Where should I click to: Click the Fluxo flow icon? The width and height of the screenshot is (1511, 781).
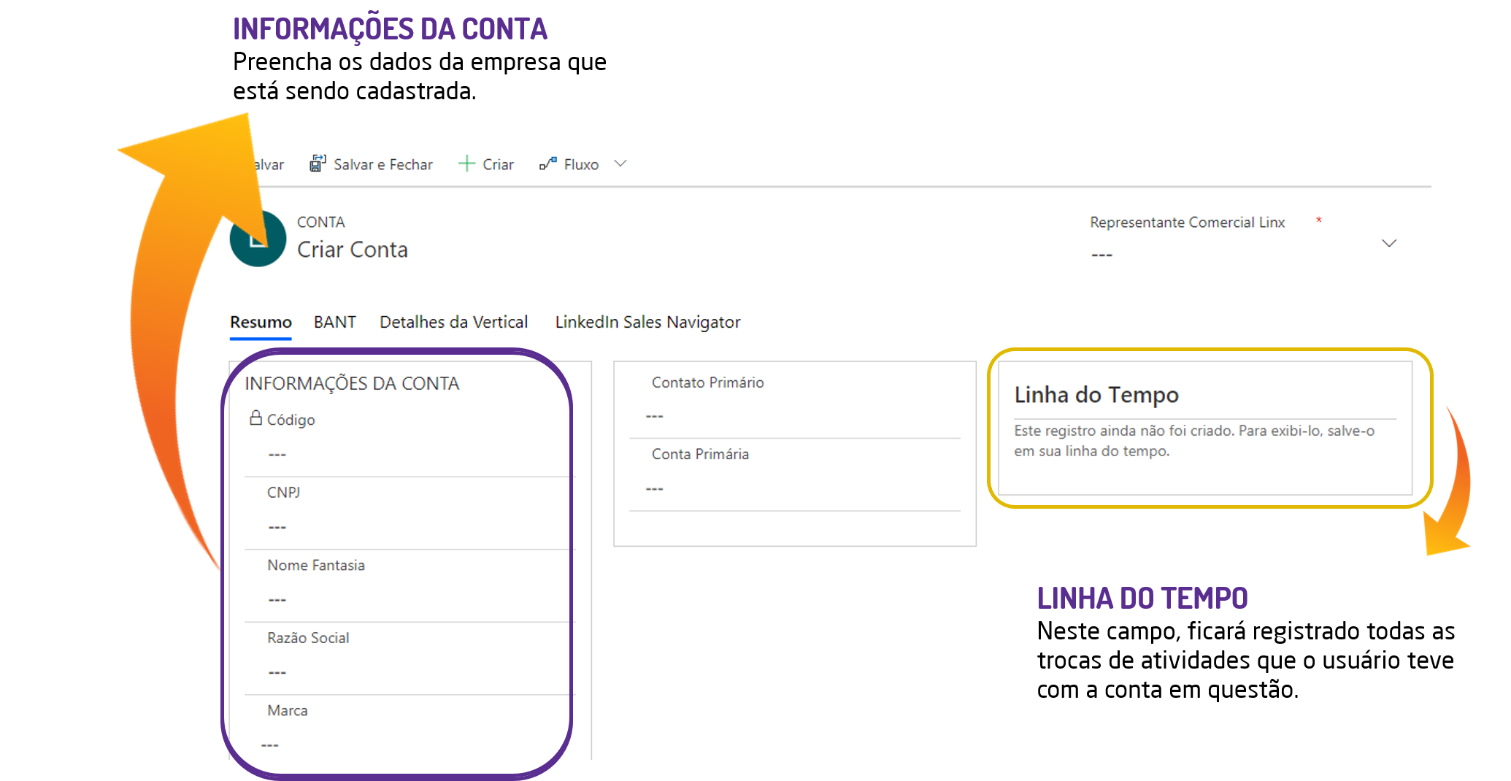548,163
